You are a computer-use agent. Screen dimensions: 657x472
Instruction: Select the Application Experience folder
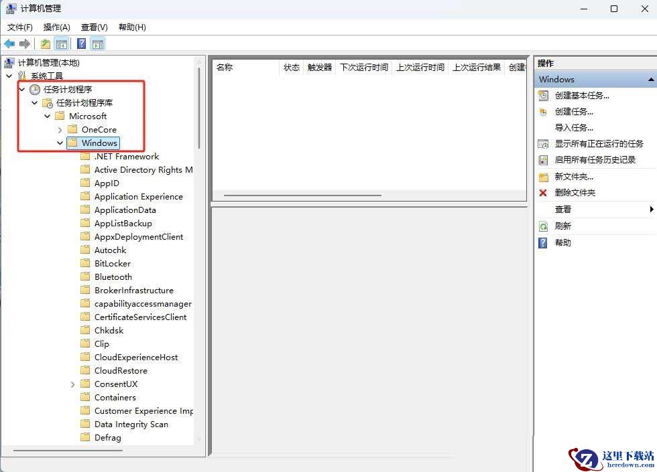pyautogui.click(x=138, y=197)
